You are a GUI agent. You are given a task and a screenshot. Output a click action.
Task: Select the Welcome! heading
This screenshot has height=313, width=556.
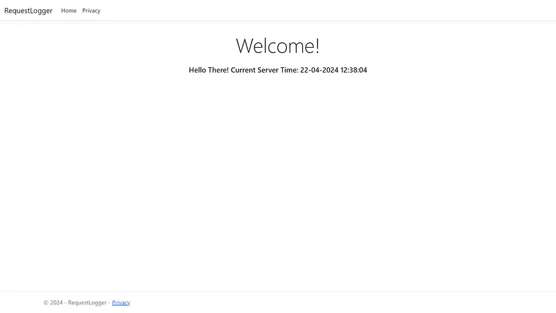277,46
